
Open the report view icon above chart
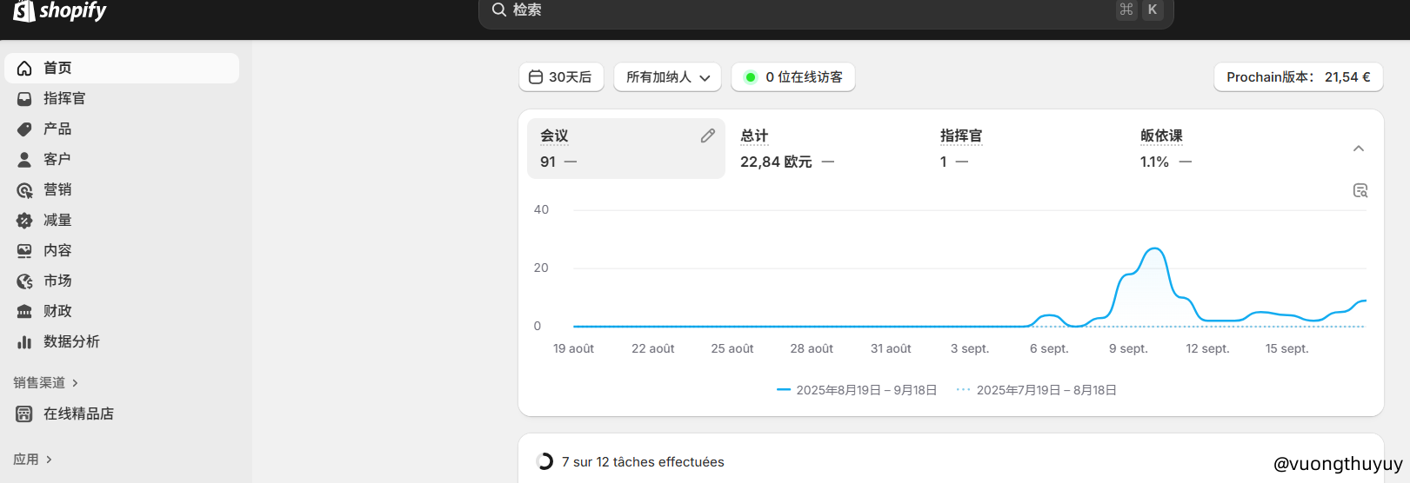(x=1360, y=190)
